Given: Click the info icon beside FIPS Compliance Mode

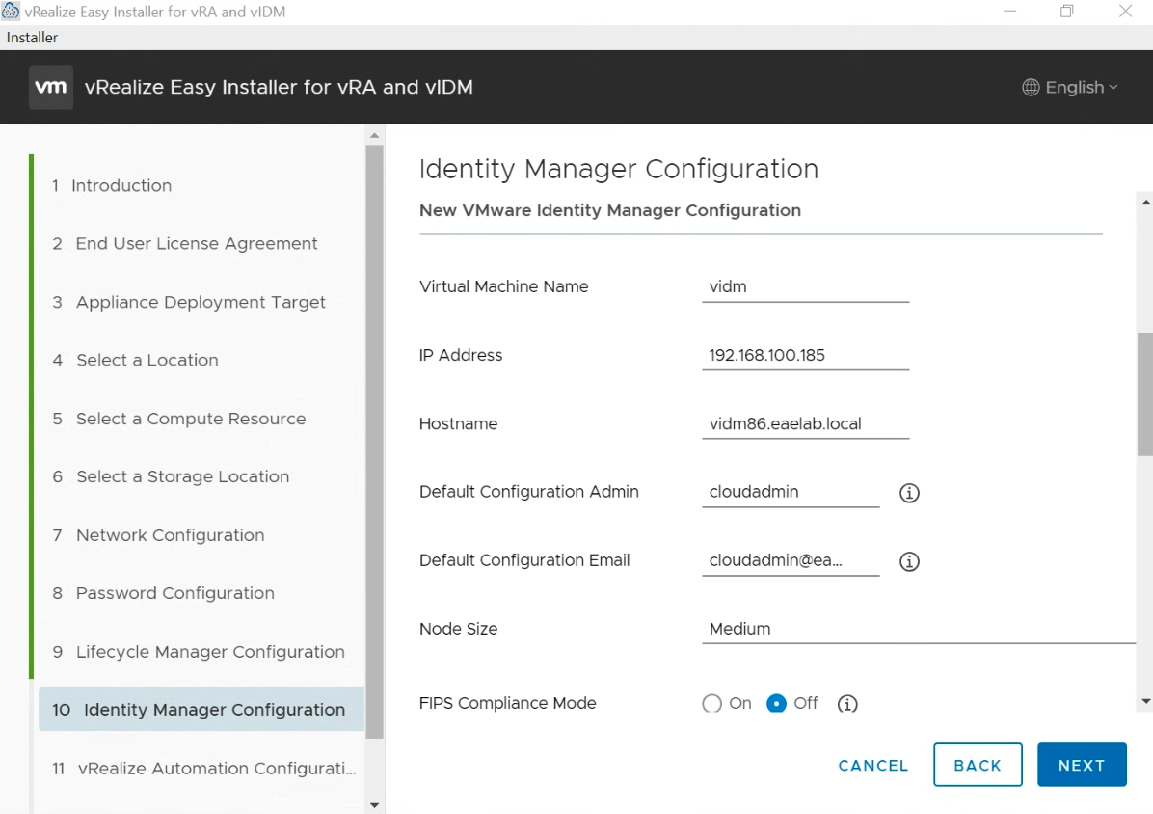Looking at the screenshot, I should [847, 704].
